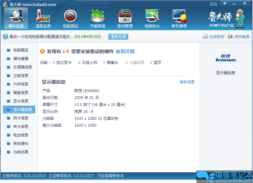
Task: Open the 节能降温 clover tool
Action: (98, 18)
